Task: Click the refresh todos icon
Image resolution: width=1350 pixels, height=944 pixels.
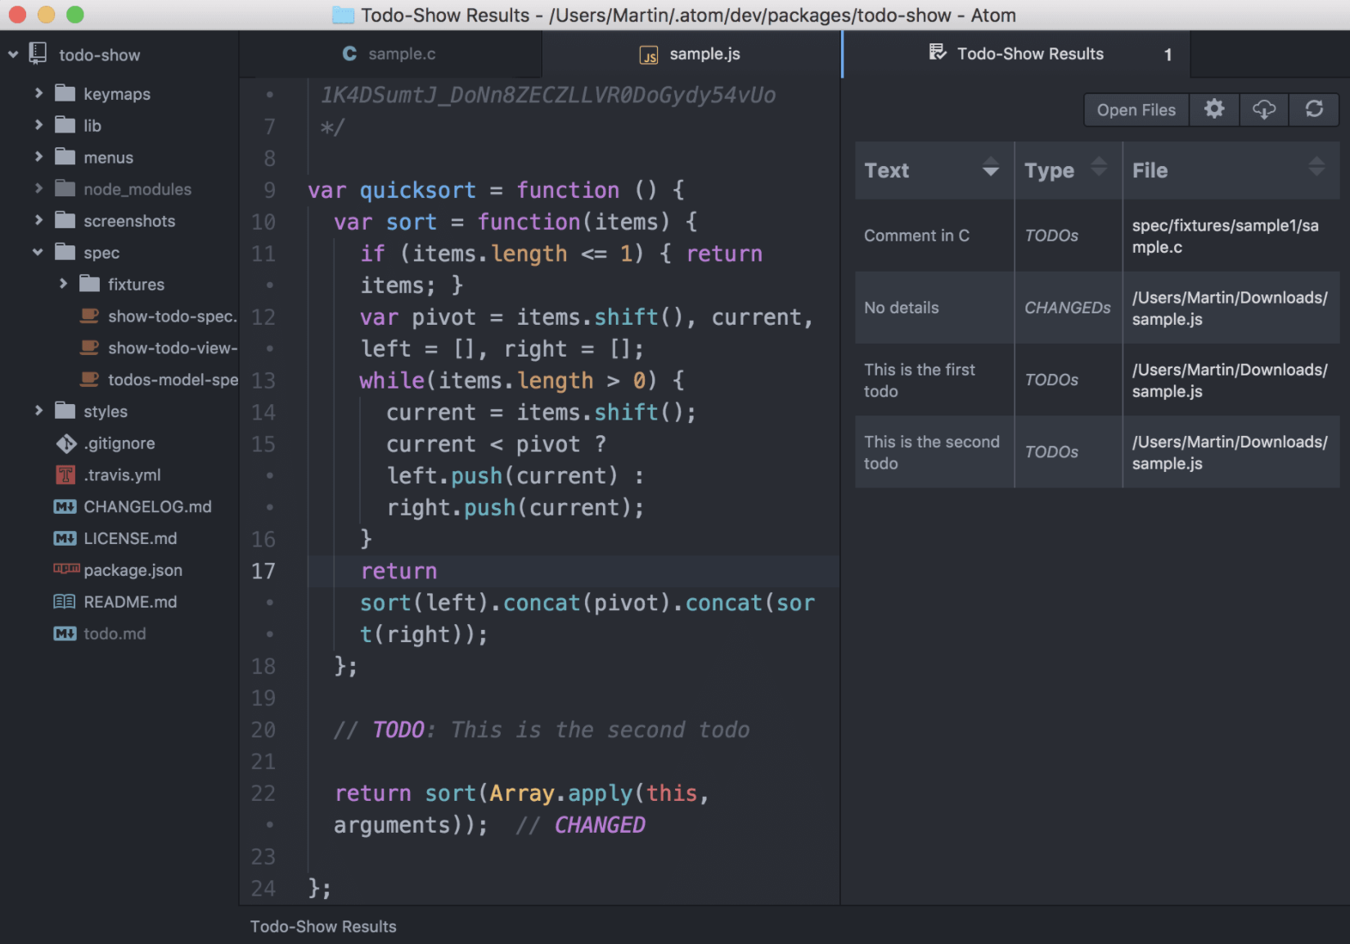Action: coord(1314,110)
